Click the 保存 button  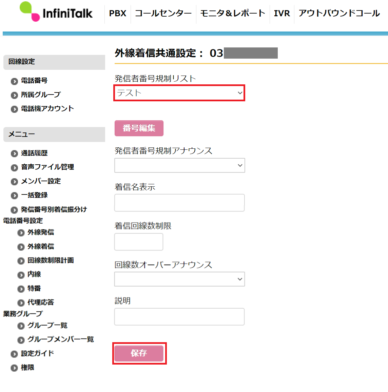pos(139,353)
